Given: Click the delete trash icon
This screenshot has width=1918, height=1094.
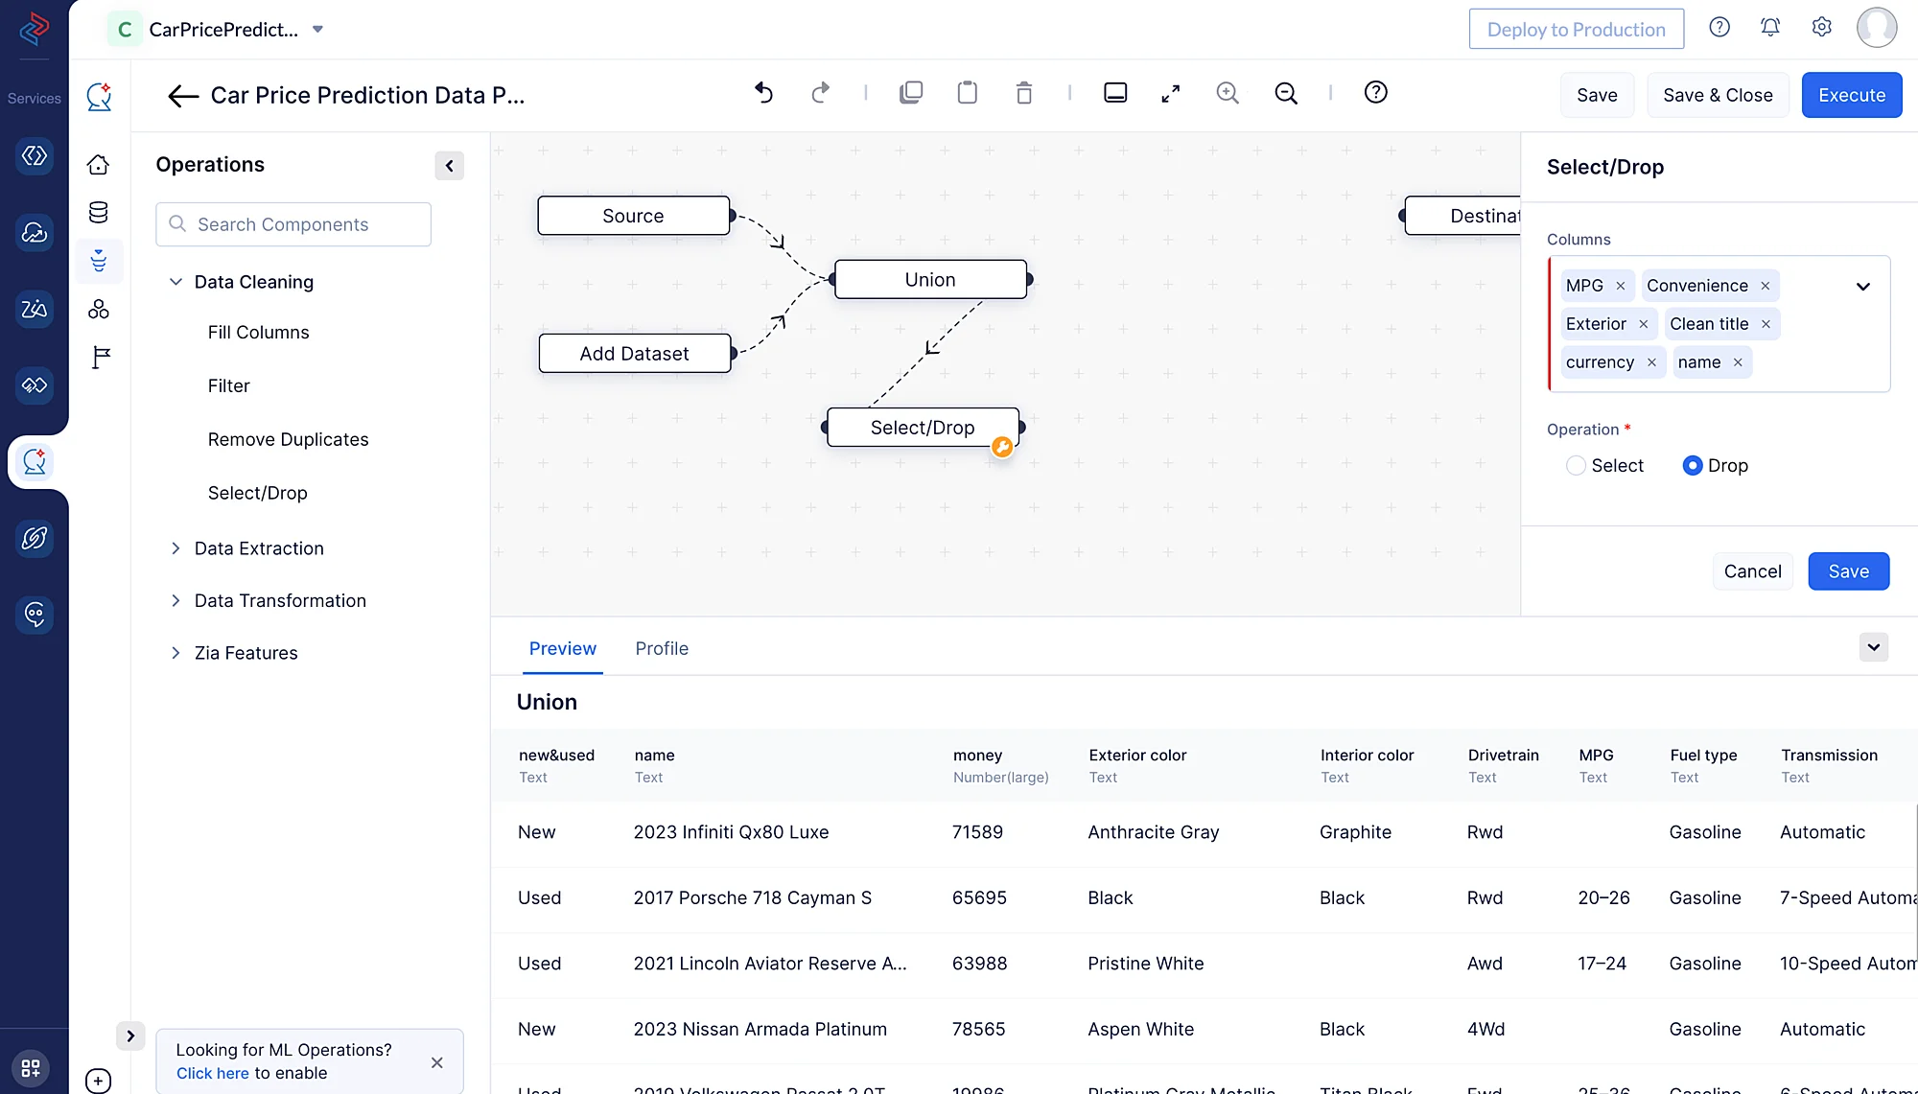Looking at the screenshot, I should (x=1024, y=93).
